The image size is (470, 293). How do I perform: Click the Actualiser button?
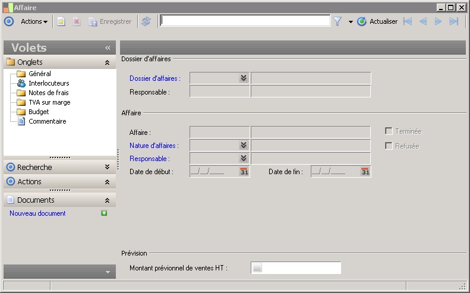point(377,21)
